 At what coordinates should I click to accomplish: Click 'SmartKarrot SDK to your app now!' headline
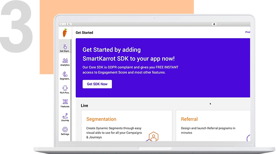pos(128,58)
